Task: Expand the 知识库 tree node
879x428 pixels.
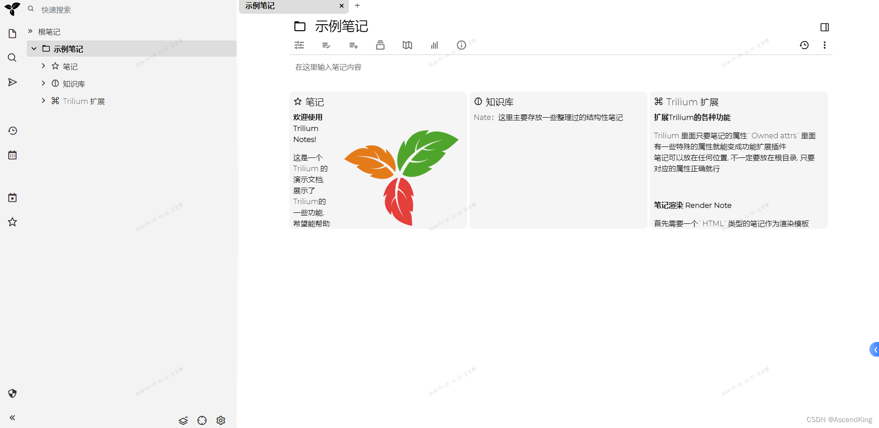Action: [x=43, y=83]
